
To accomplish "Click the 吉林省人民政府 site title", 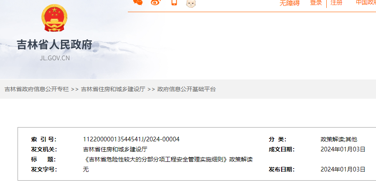I will coord(54,45).
